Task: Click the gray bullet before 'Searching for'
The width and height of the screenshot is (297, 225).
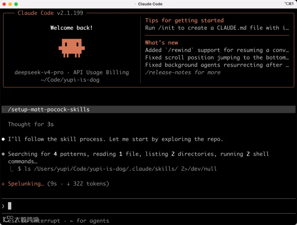Action: [x=3, y=154]
